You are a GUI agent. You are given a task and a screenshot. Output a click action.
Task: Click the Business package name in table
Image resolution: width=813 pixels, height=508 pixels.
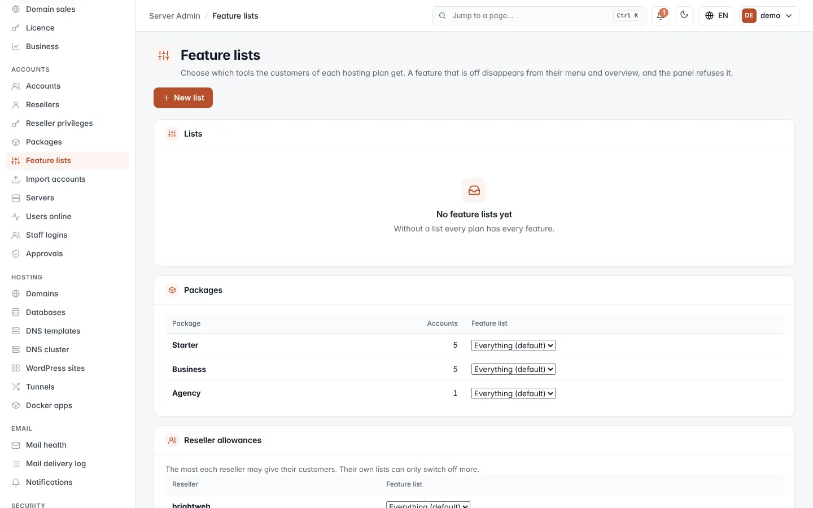[189, 369]
